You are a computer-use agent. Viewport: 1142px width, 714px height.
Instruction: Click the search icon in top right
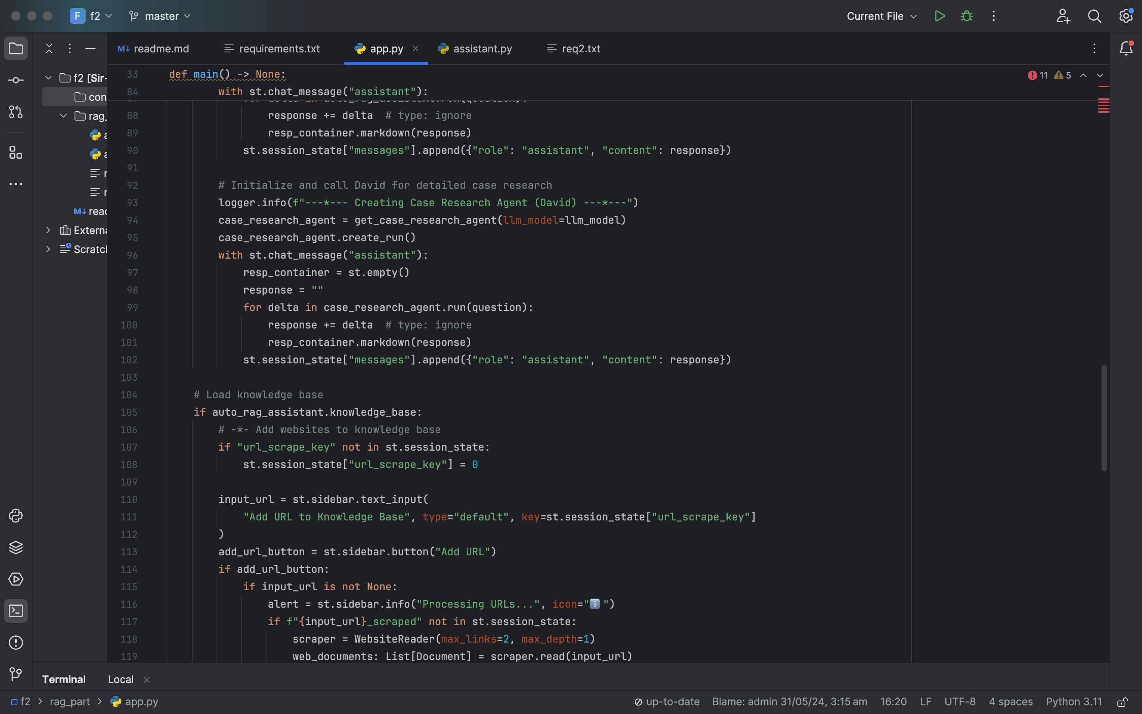(x=1094, y=16)
